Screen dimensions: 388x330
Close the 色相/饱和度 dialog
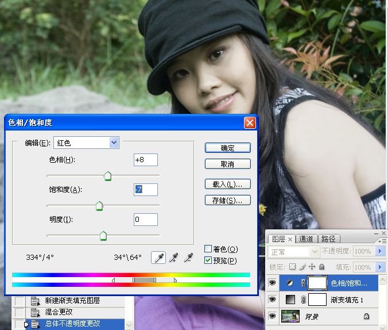(250, 122)
